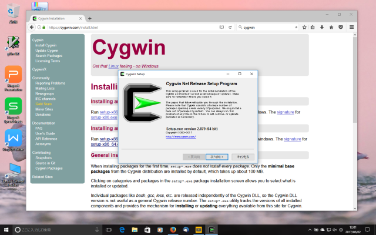Launch Edge from taskbar
Screen dimensions: 376x235
122,230
